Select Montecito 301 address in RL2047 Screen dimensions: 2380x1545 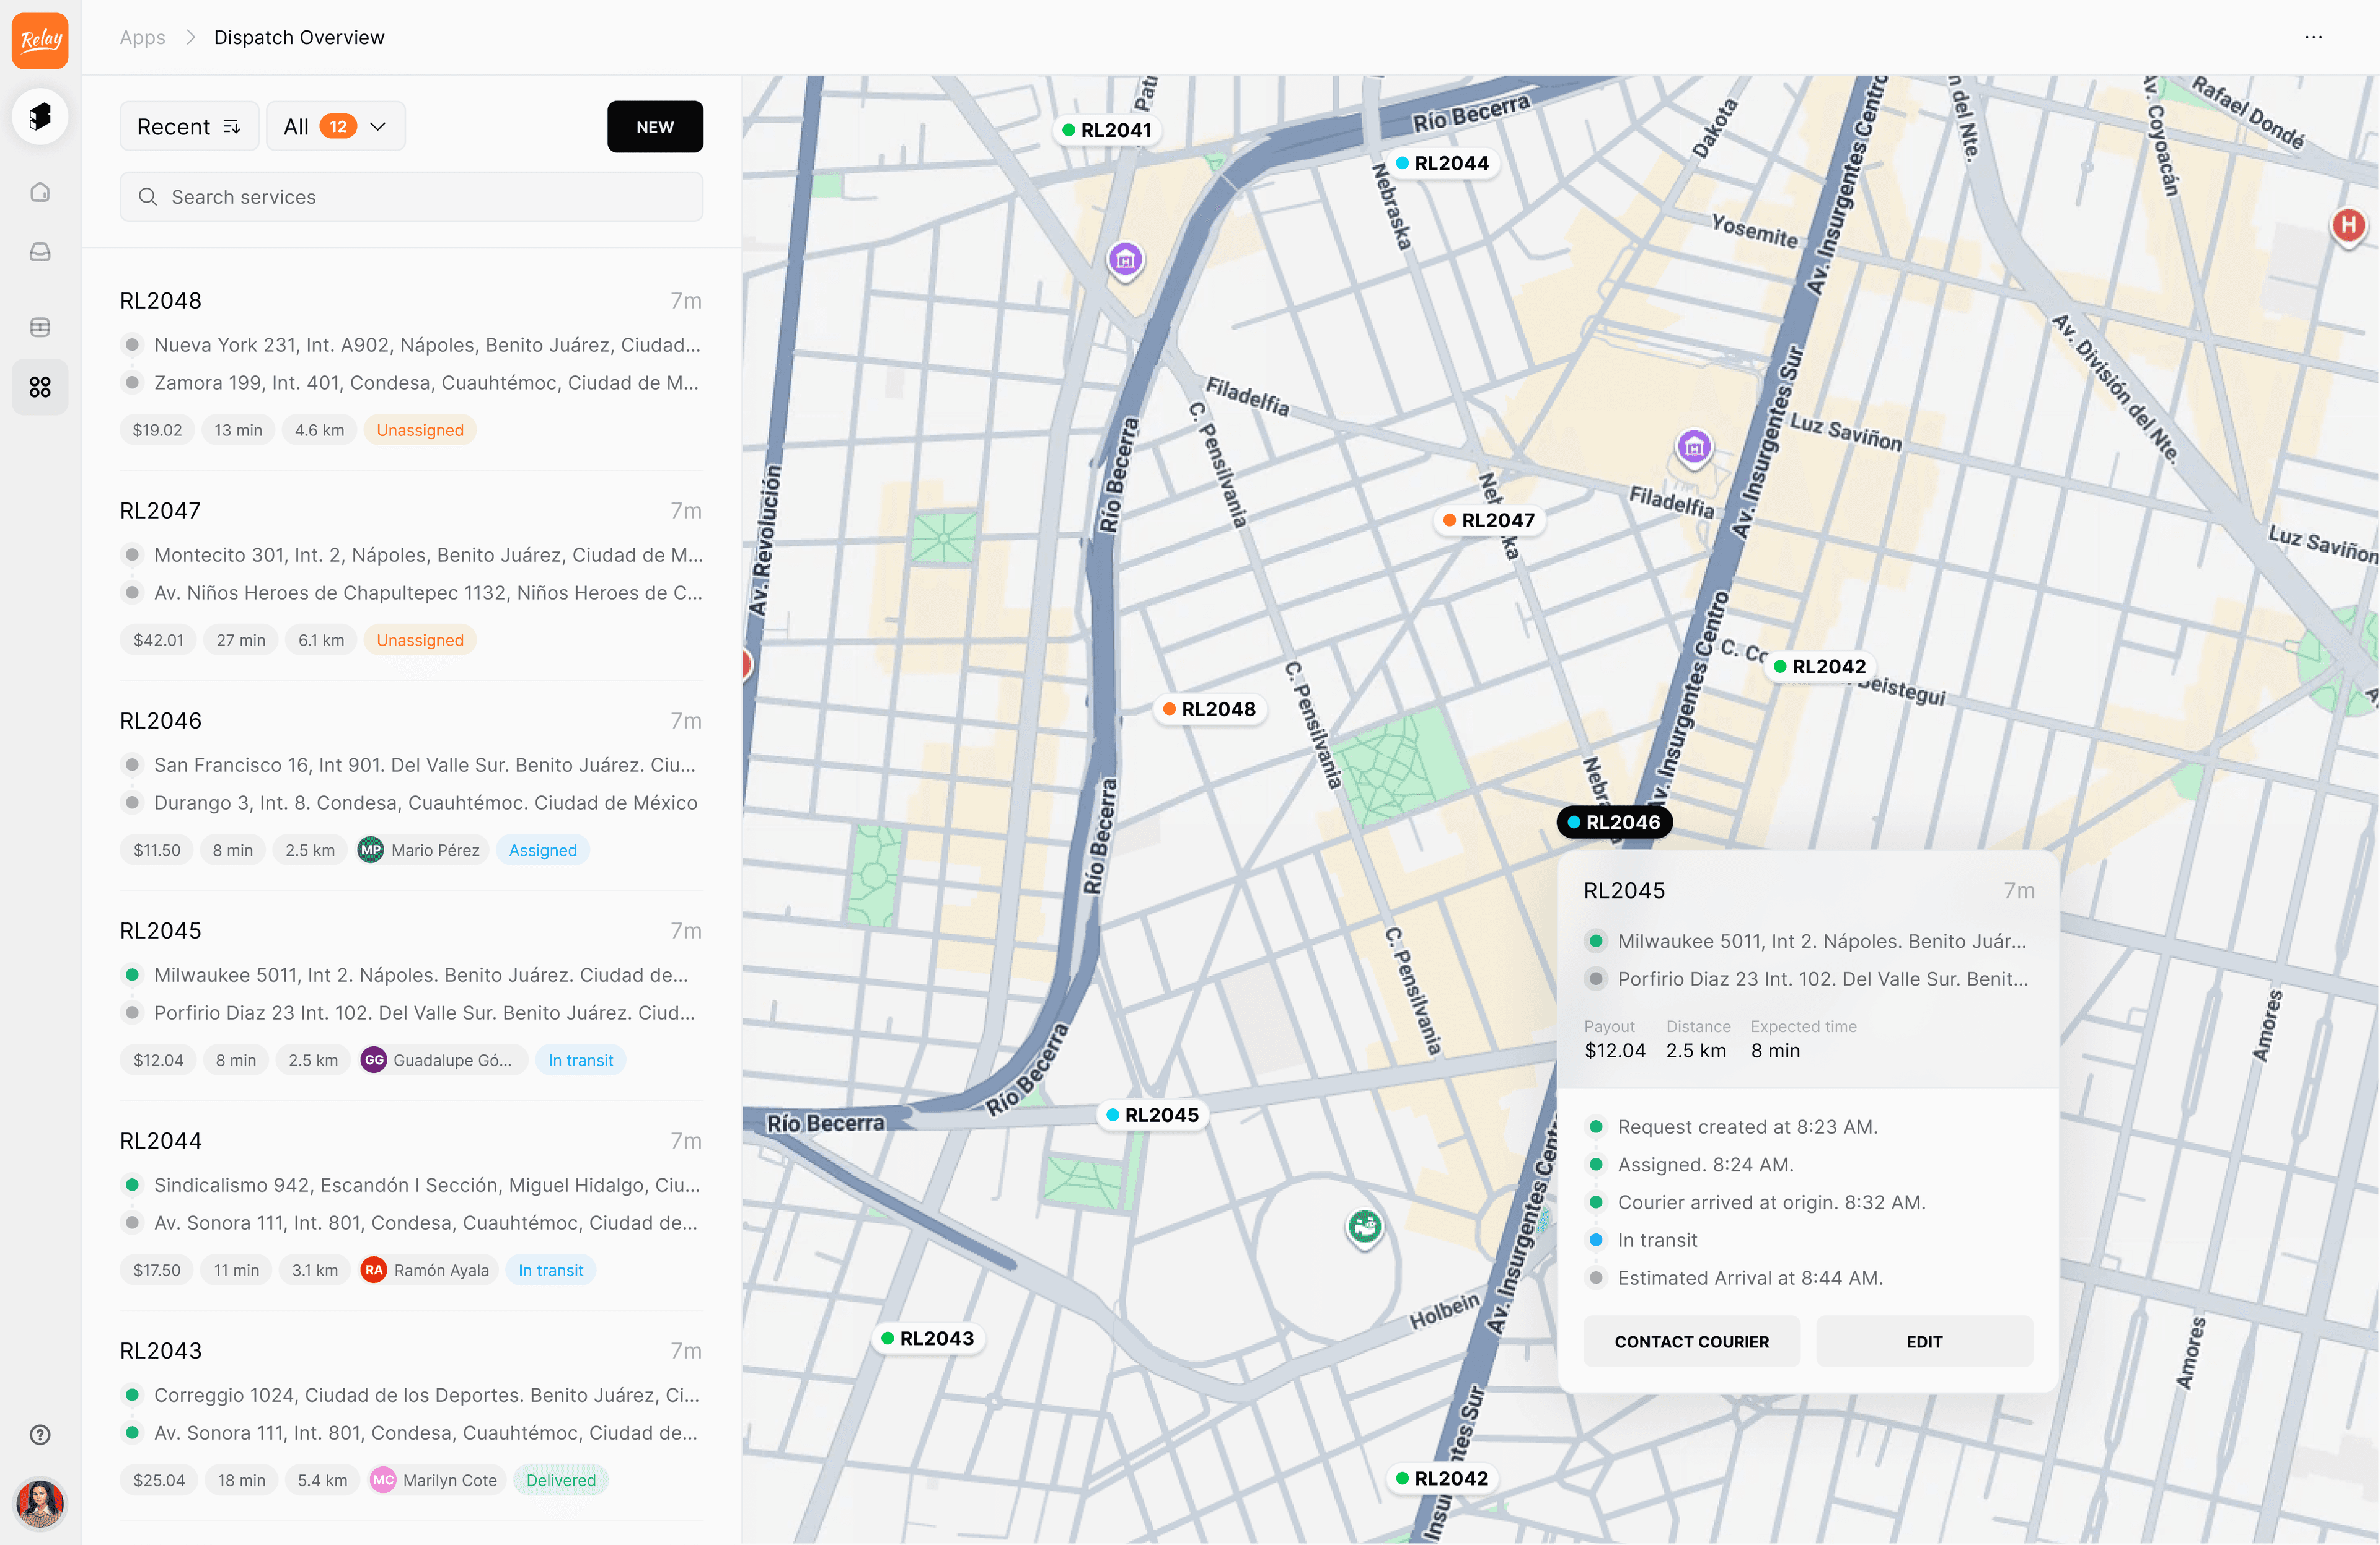click(x=428, y=554)
